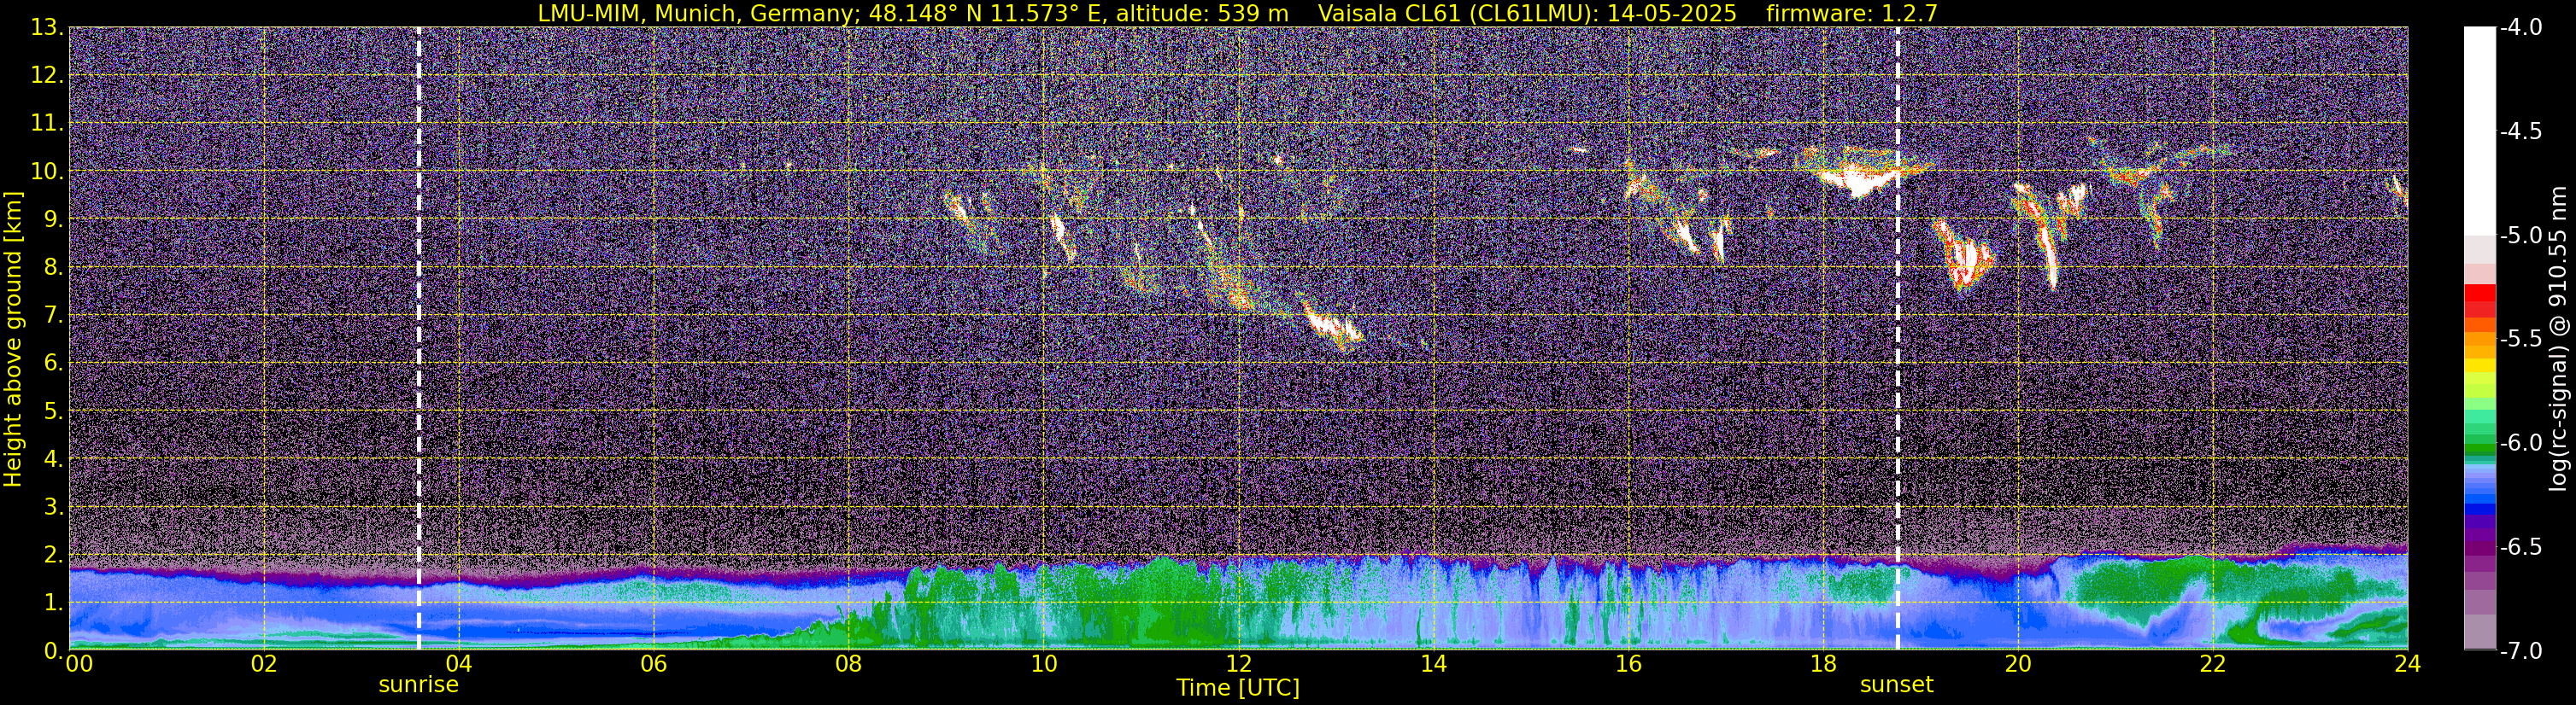This screenshot has height=705, width=2576.
Task: Click the time axis tick label '06'
Action: click(653, 664)
